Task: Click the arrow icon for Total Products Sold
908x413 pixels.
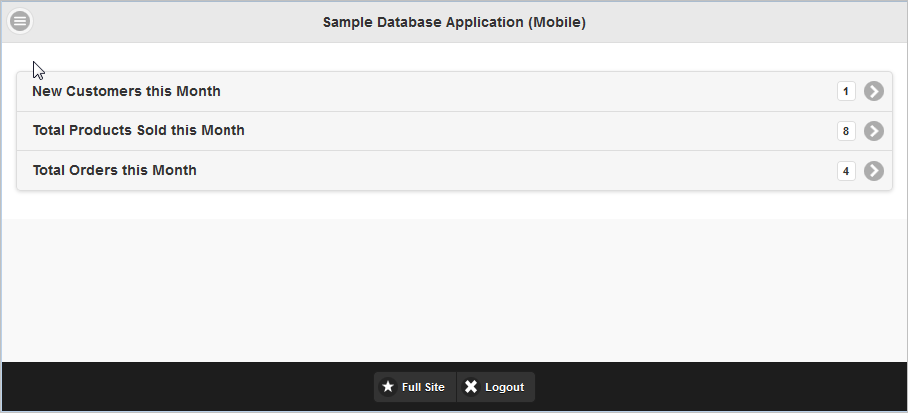Action: [874, 131]
